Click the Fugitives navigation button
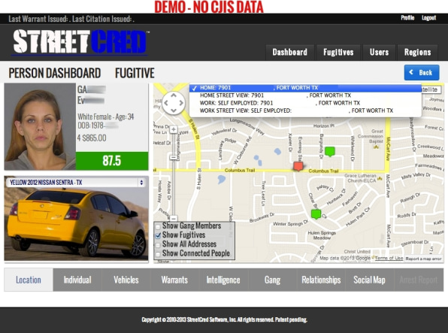The width and height of the screenshot is (448, 333). coord(338,53)
